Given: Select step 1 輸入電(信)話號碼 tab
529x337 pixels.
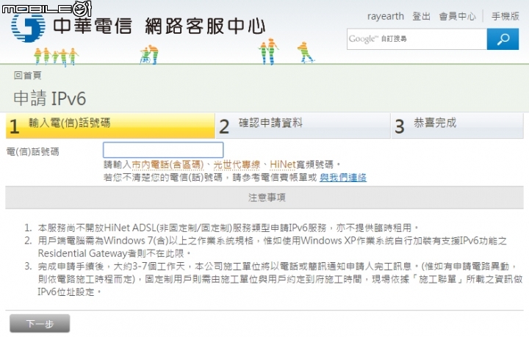Looking at the screenshot, I should tap(110, 126).
